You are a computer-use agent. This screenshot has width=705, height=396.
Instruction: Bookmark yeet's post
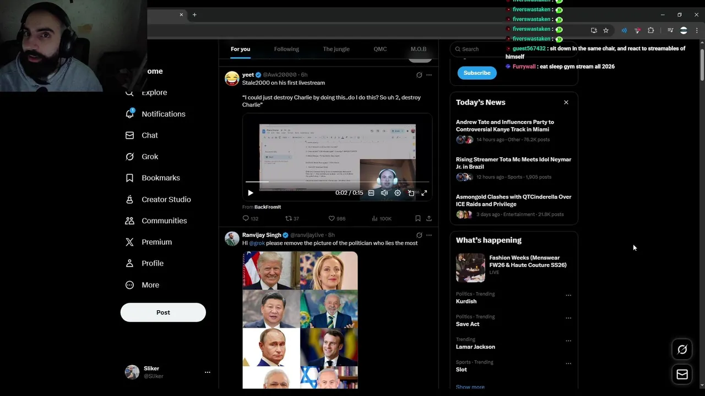click(x=417, y=218)
